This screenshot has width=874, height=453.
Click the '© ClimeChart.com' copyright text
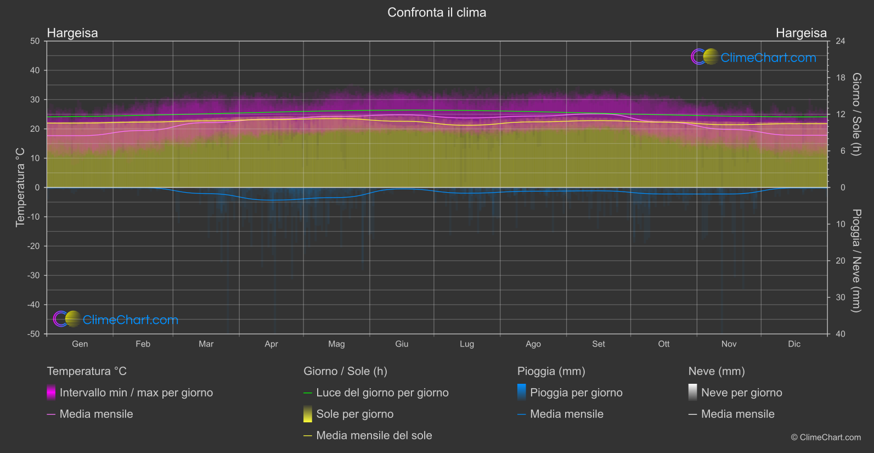826,437
